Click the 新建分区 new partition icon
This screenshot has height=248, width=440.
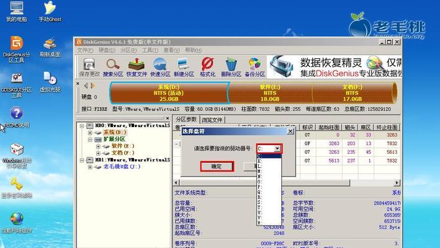coord(184,67)
